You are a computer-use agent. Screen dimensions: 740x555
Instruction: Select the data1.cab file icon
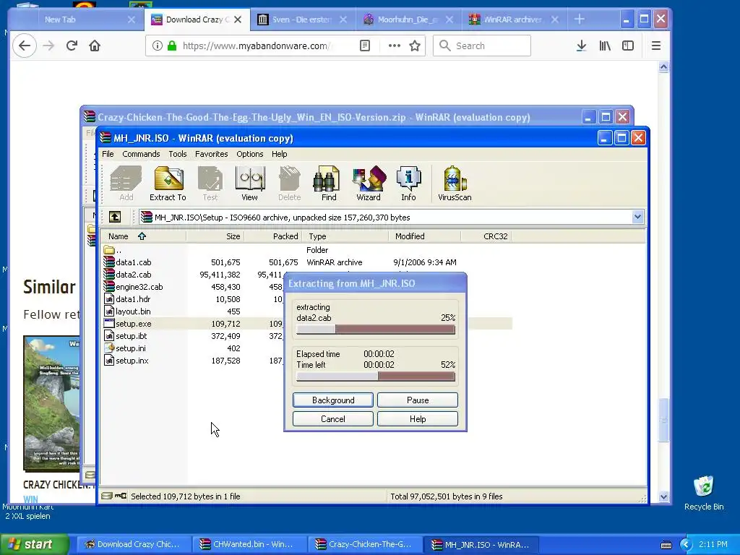109,262
